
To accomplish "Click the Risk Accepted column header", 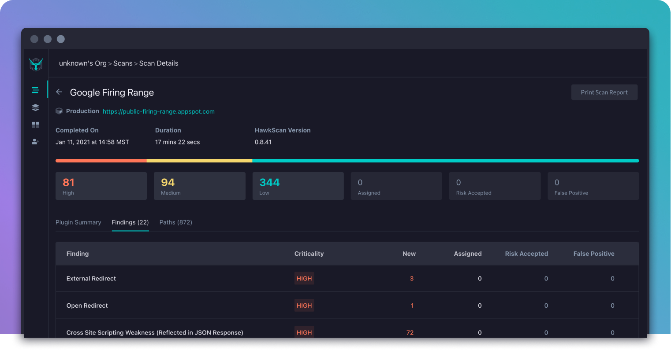I will 526,254.
